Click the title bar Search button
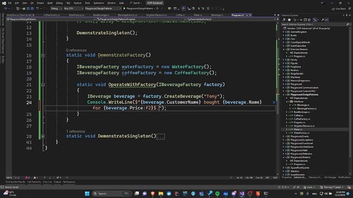The height and width of the screenshot is (198, 353). pyautogui.click(x=136, y=3)
